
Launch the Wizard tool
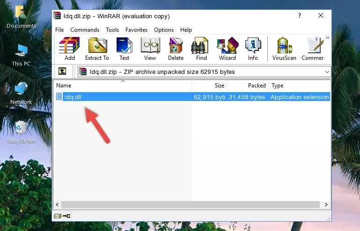(228, 49)
